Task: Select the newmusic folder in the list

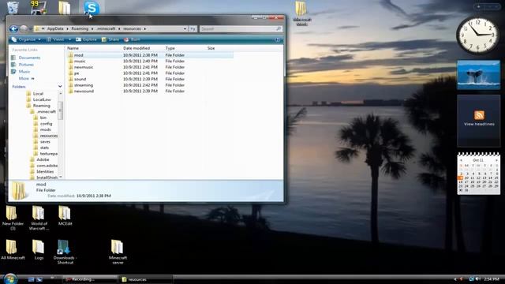Action: (x=84, y=67)
